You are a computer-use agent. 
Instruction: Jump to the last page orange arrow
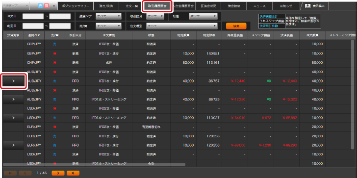[73, 173]
